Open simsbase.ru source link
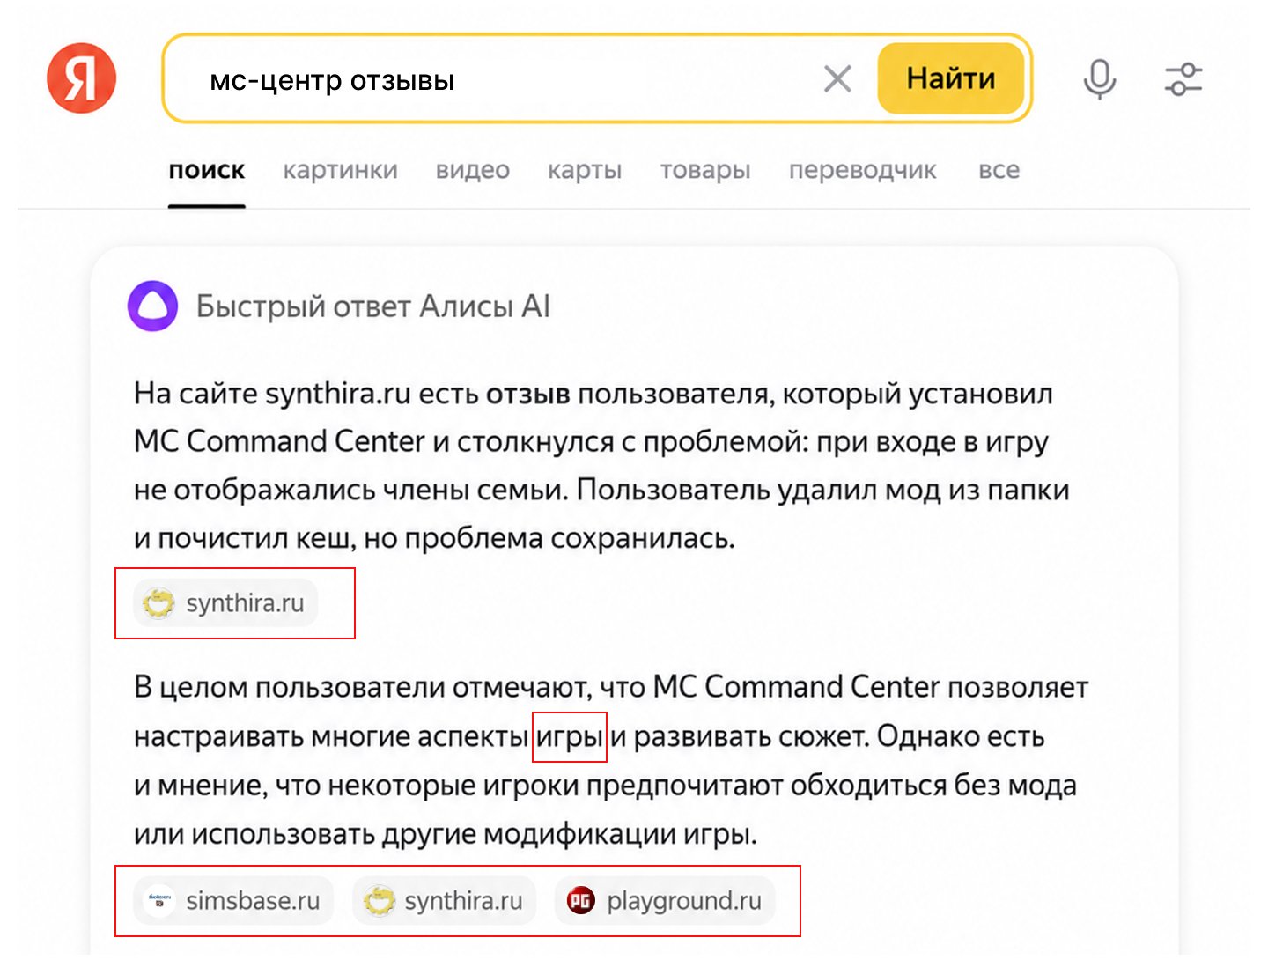This screenshot has width=1268, height=960. [233, 900]
